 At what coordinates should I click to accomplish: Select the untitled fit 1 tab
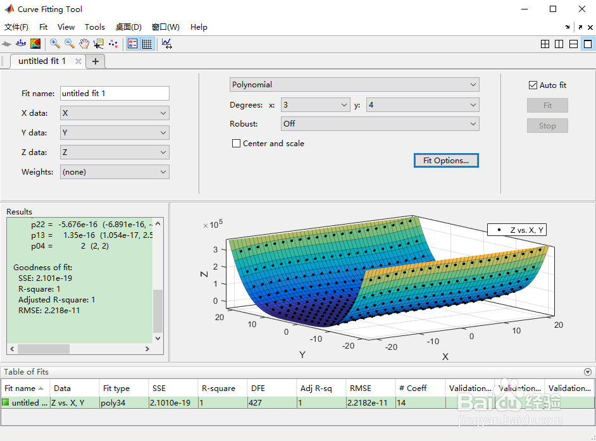42,61
